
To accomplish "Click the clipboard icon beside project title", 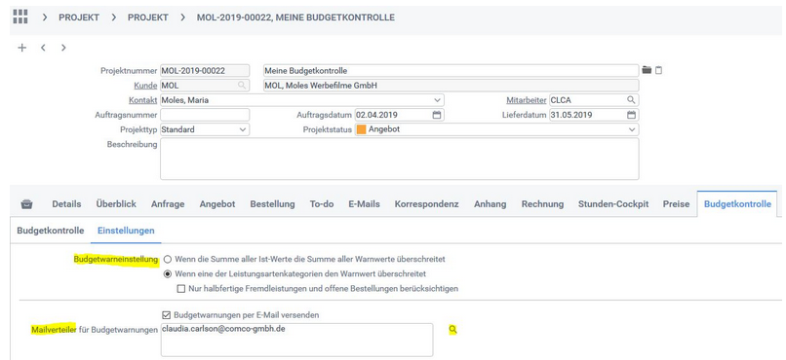I will tap(658, 70).
